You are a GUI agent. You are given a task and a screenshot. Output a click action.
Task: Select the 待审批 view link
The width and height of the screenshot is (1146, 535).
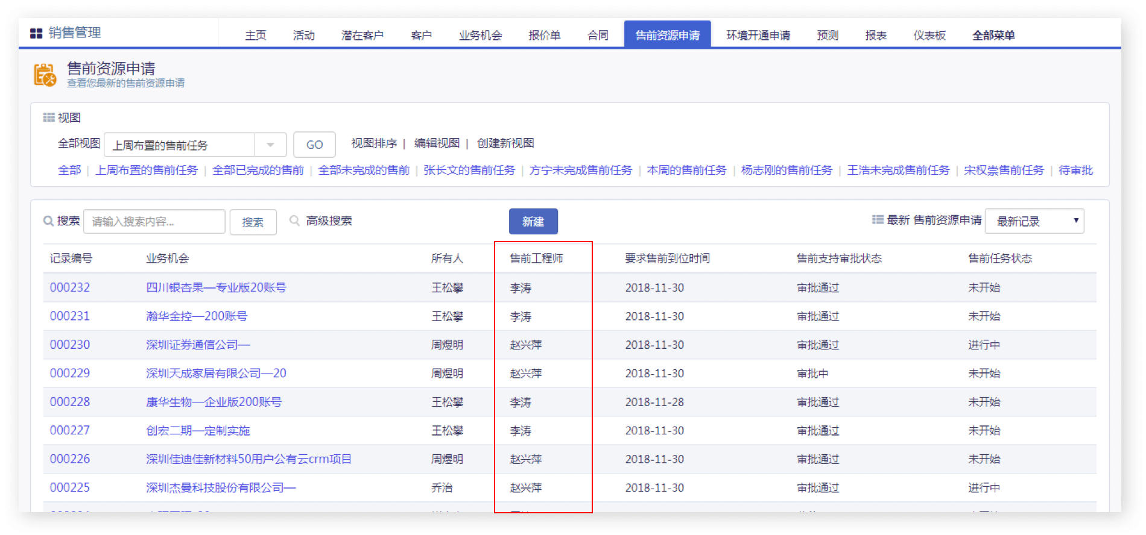tap(1075, 171)
